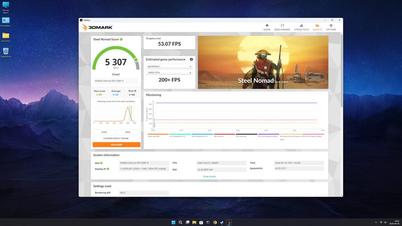
Task: Toggle GPU Memory Clock Frequency legend swatch
Action: coord(291,134)
